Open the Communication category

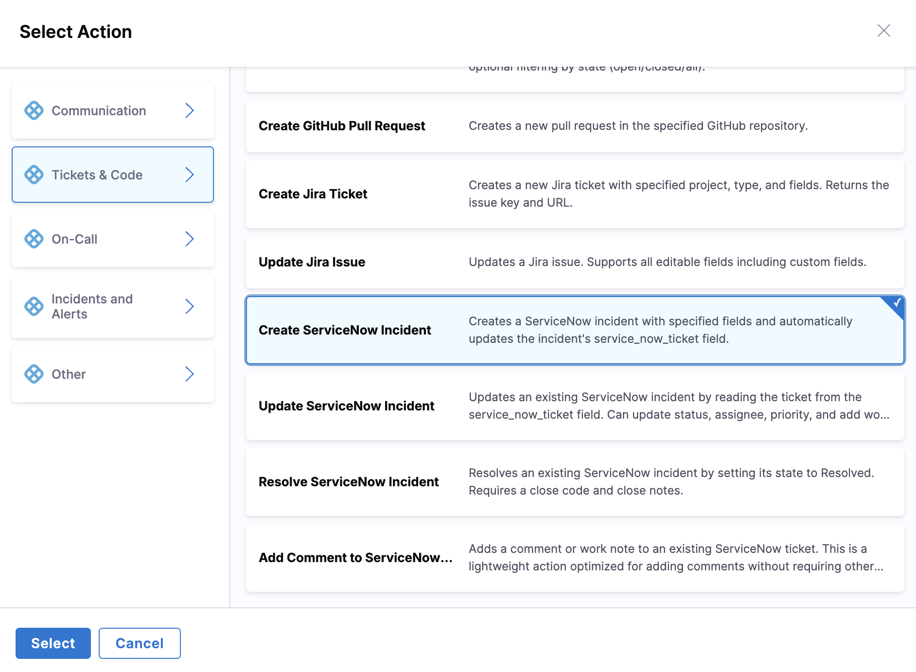(113, 110)
